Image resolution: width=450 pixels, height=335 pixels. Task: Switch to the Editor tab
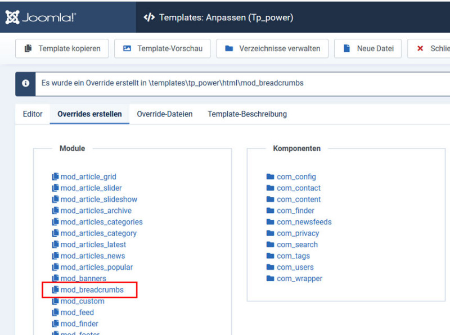(33, 114)
